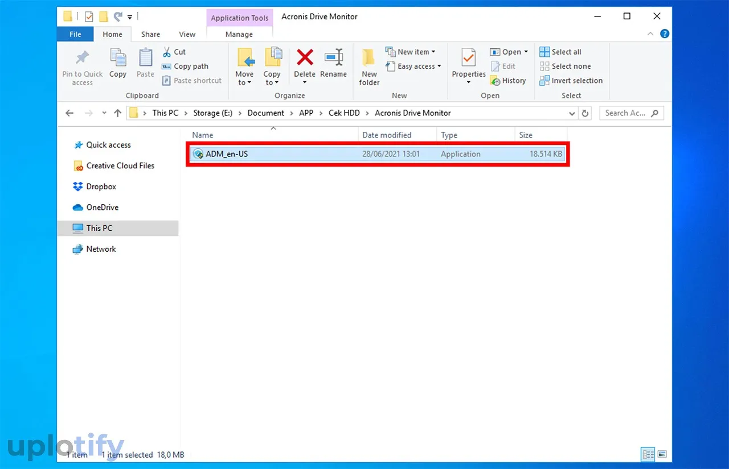Click Paste shortcut in the ribbon
The height and width of the screenshot is (469, 729).
pos(192,81)
